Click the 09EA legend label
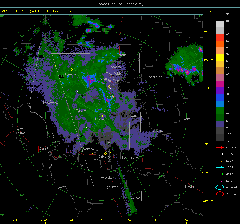This screenshot has width=240, height=224. [229, 154]
